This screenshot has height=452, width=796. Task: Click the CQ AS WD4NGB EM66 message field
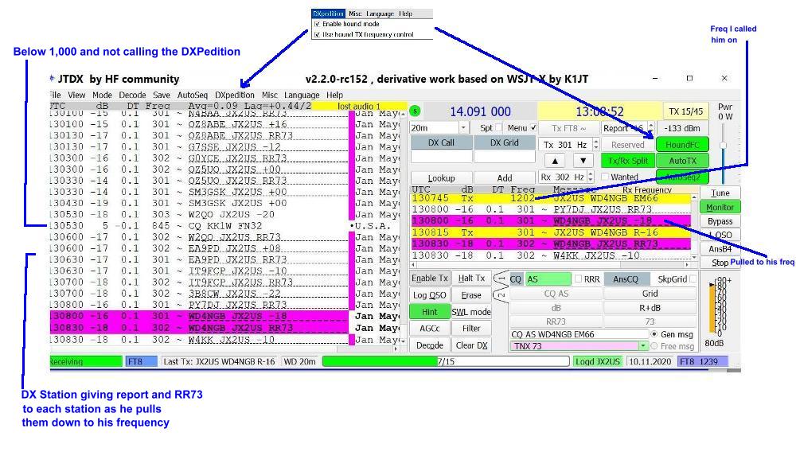pos(579,334)
